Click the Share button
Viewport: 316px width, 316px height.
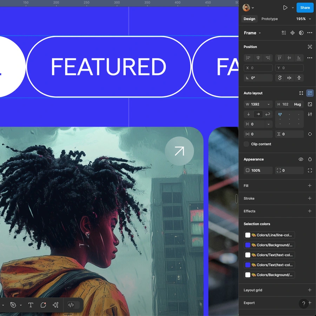click(x=305, y=8)
